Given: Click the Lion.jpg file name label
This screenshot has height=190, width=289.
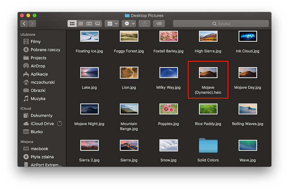Looking at the screenshot, I should pyautogui.click(x=129, y=88).
